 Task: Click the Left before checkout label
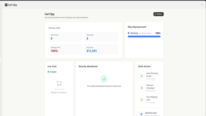[x=145, y=33]
